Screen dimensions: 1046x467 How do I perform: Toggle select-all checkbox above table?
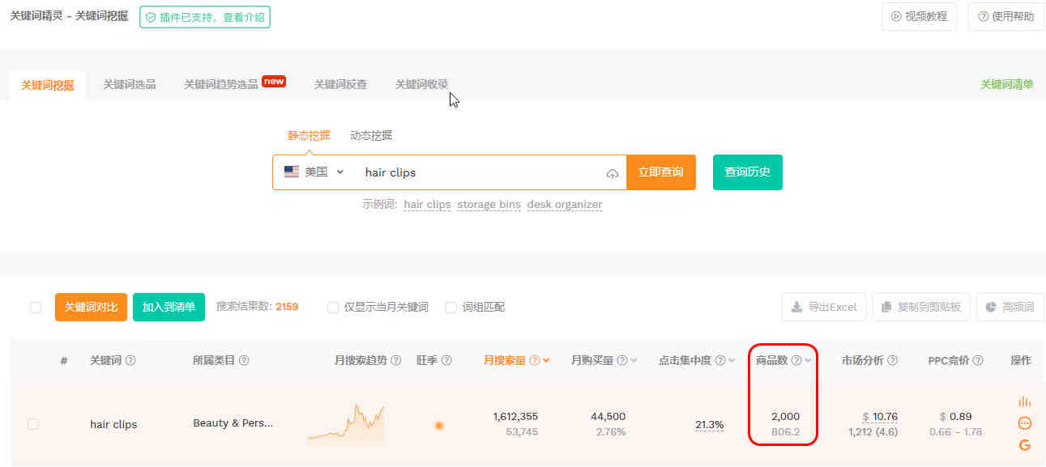[36, 308]
